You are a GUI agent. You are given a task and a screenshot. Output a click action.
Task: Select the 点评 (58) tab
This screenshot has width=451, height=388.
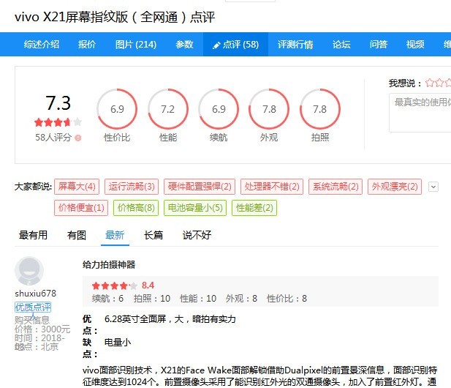coord(235,45)
